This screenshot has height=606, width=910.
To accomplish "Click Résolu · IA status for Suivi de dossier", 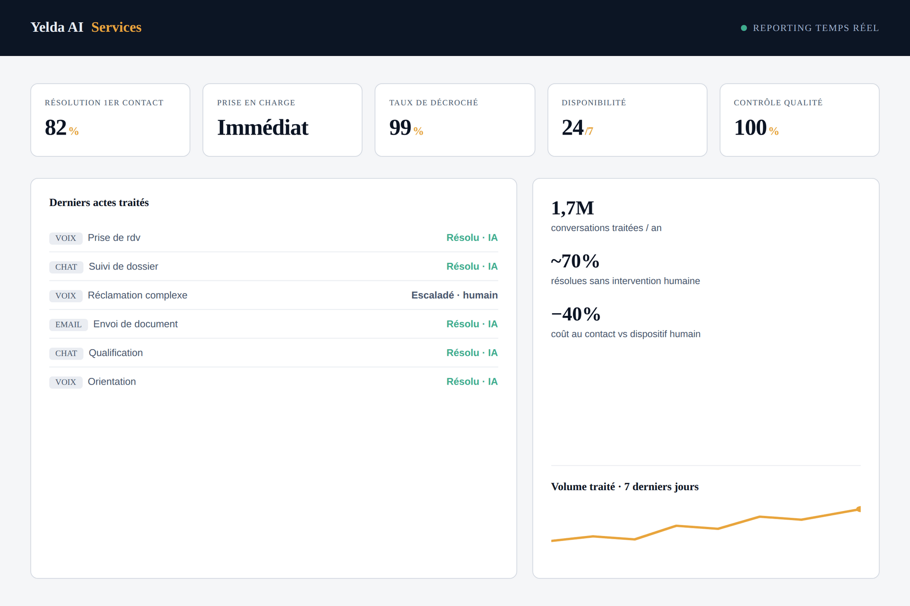I will click(472, 266).
